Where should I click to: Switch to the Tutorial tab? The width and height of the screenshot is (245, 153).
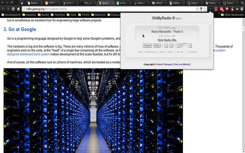pos(230,3)
